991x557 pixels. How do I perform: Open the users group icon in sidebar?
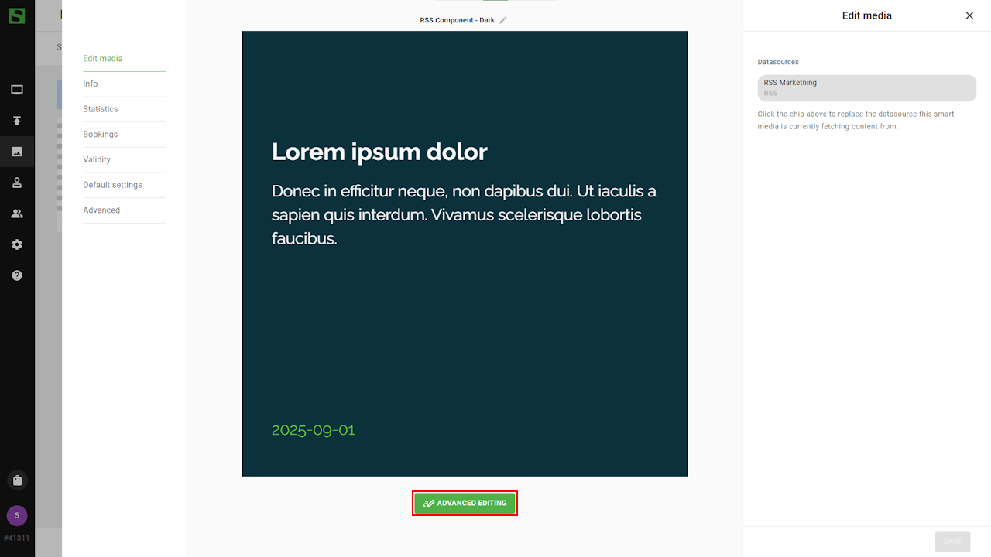tap(17, 214)
